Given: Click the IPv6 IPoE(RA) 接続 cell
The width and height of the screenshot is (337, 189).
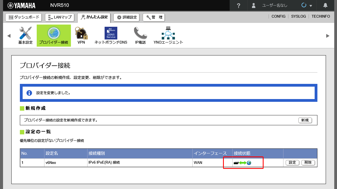Looking at the screenshot, I should click(140, 163).
